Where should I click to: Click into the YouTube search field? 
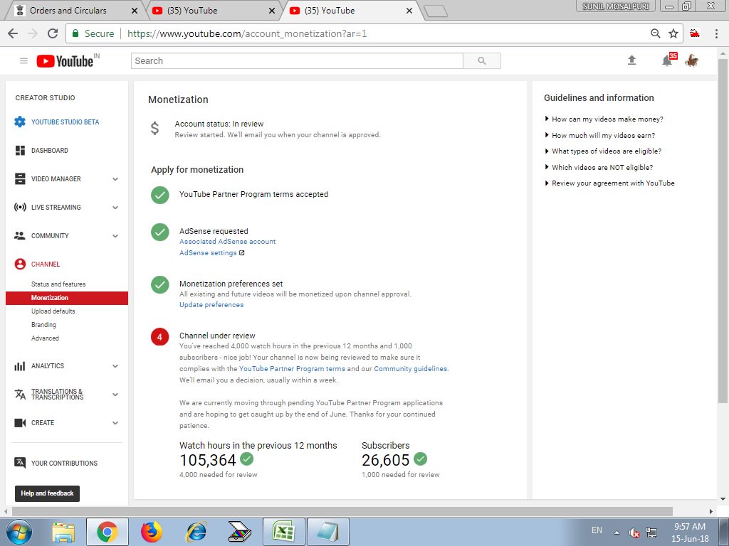tap(297, 61)
